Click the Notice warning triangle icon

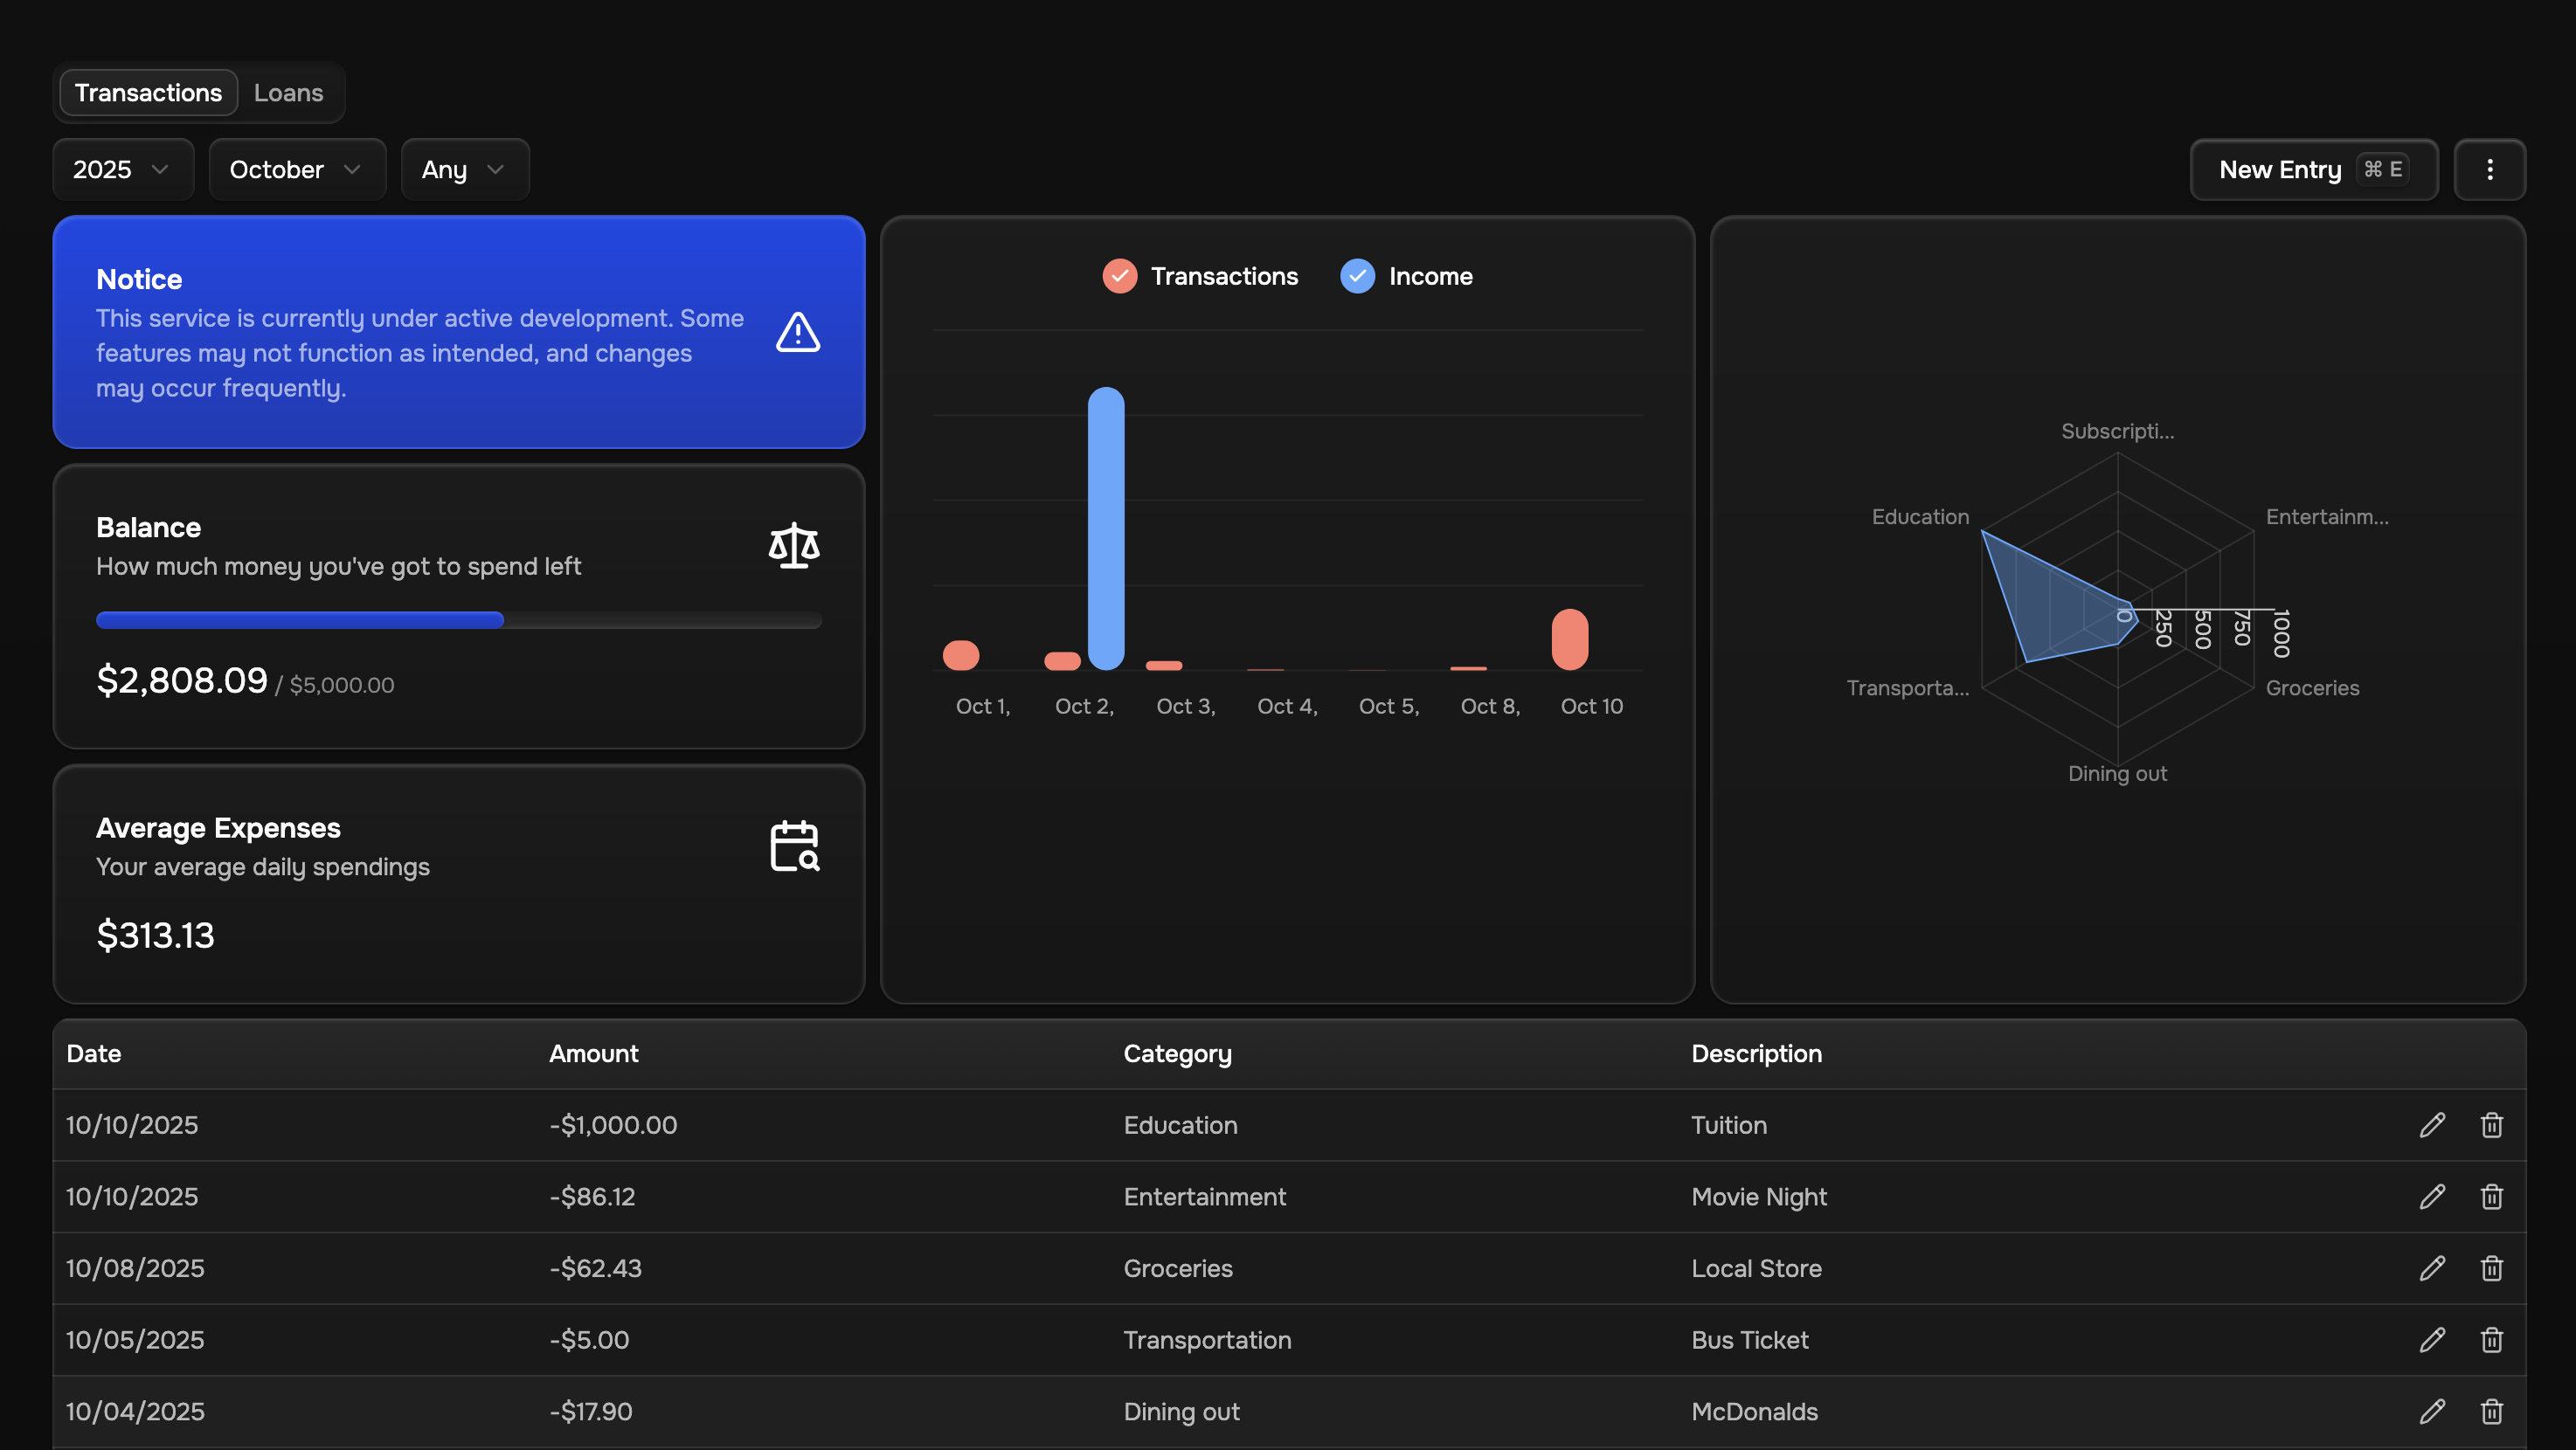pyautogui.click(x=797, y=333)
